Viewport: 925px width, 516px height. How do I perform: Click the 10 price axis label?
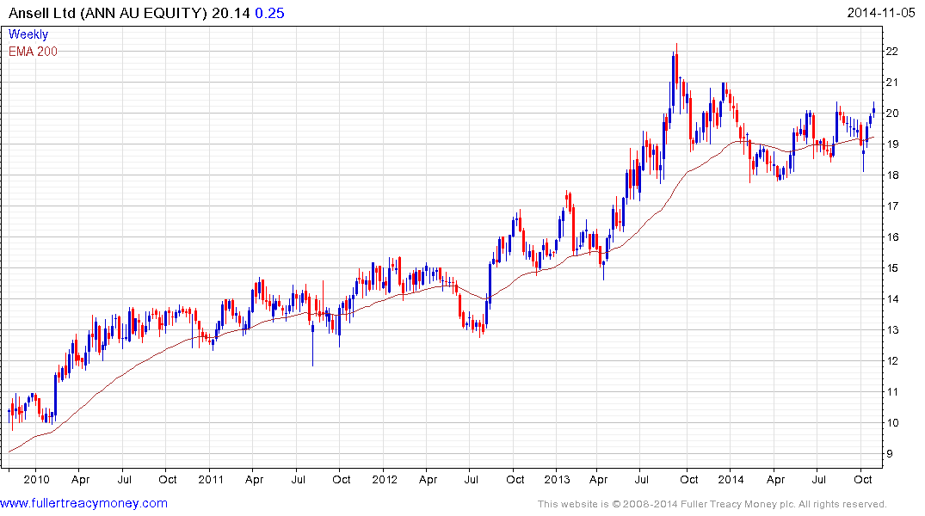tap(892, 423)
